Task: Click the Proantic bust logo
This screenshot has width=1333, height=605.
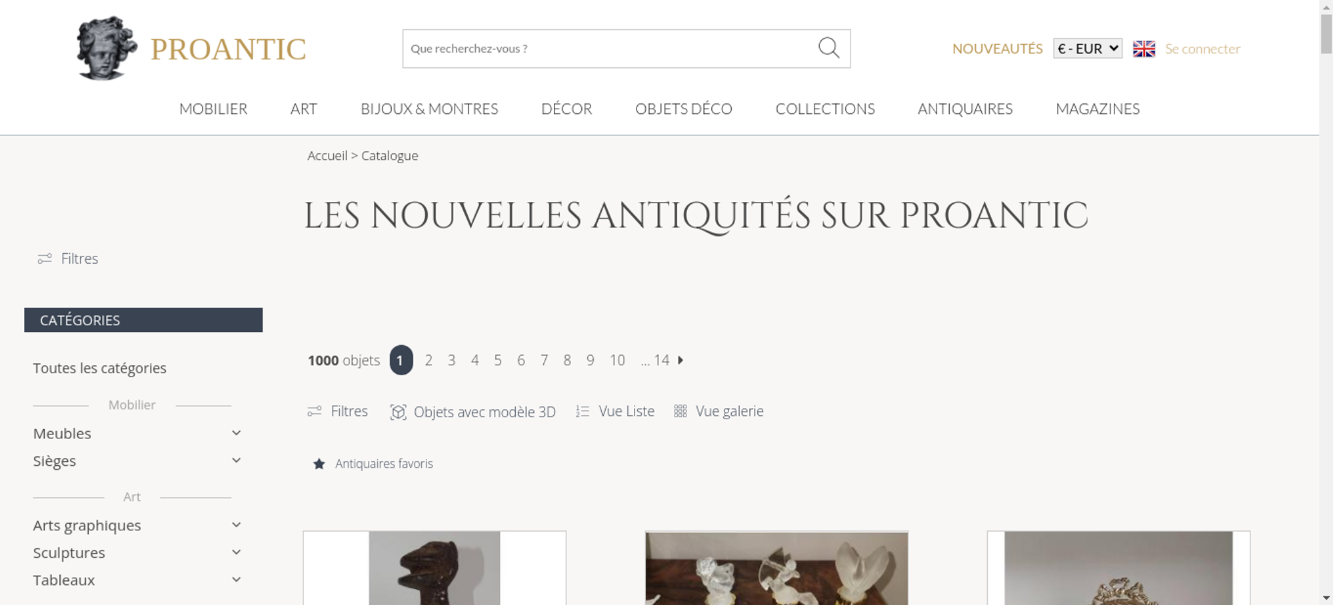Action: click(x=107, y=48)
